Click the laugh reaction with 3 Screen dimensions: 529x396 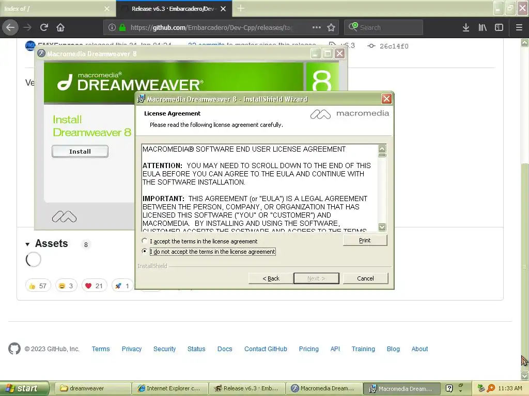coord(66,286)
